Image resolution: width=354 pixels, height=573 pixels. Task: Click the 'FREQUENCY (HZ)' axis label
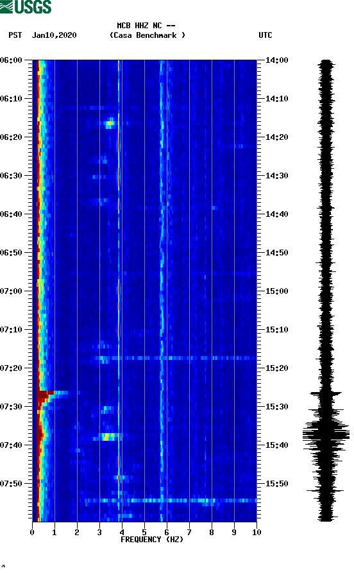(x=152, y=540)
